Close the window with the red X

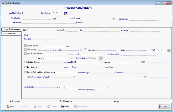[x=169, y=3]
